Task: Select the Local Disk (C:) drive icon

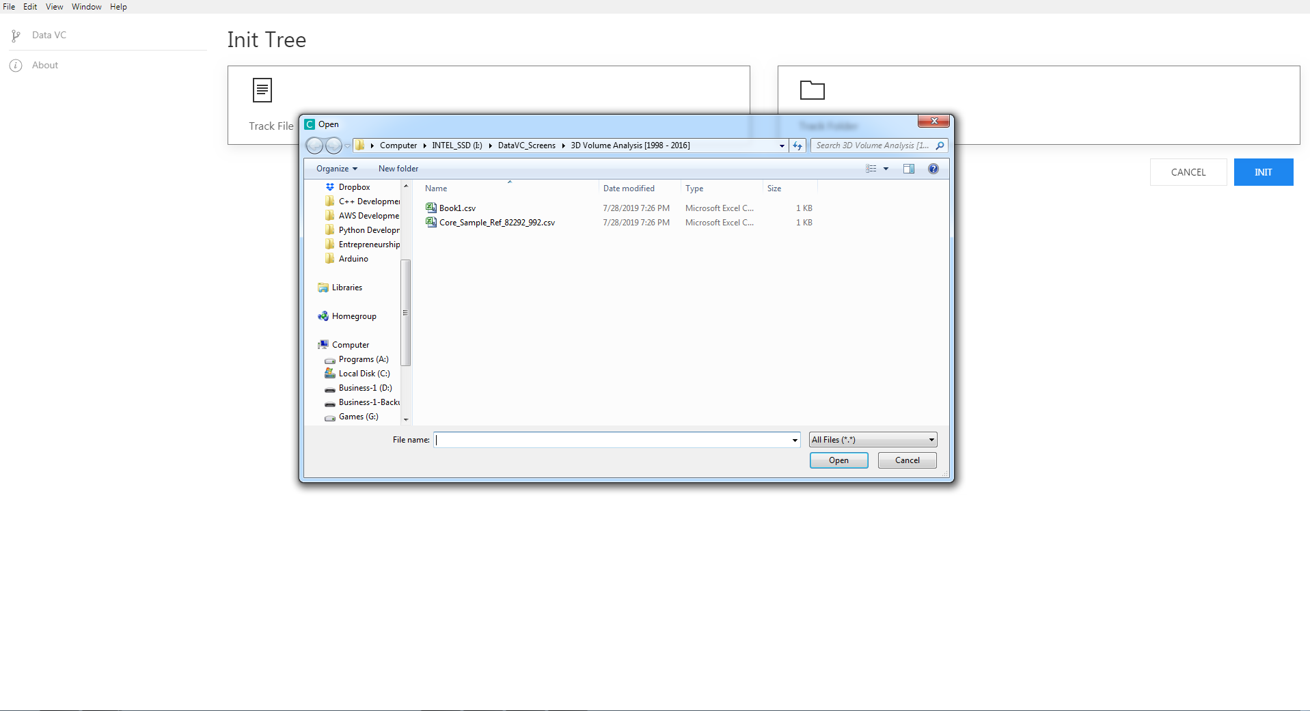Action: pyautogui.click(x=330, y=374)
